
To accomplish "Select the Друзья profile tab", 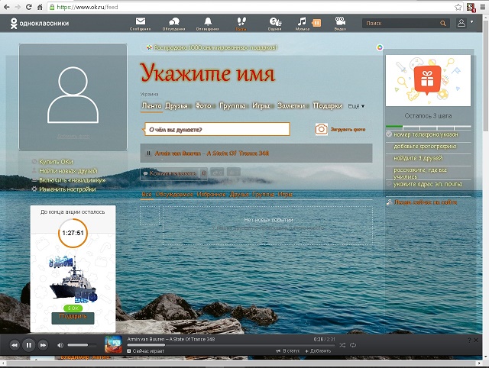I will tap(176, 106).
